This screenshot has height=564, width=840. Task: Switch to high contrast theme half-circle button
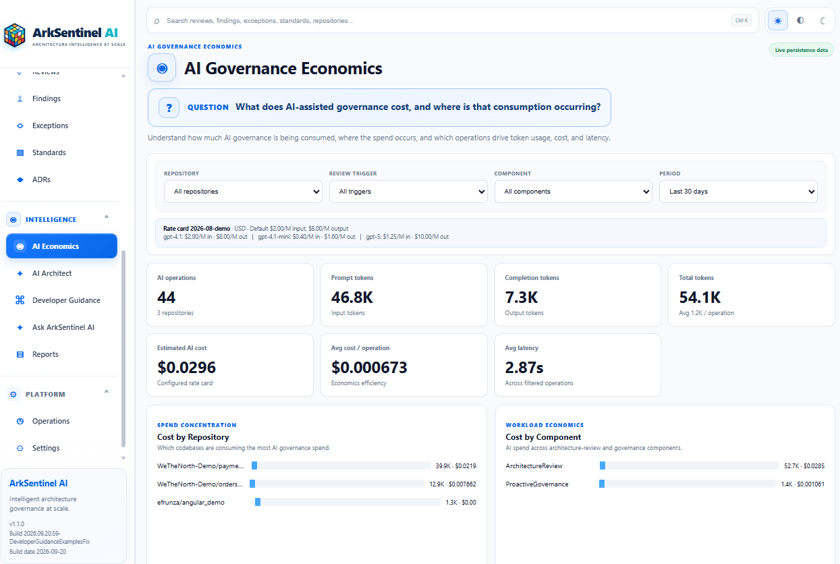tap(800, 20)
